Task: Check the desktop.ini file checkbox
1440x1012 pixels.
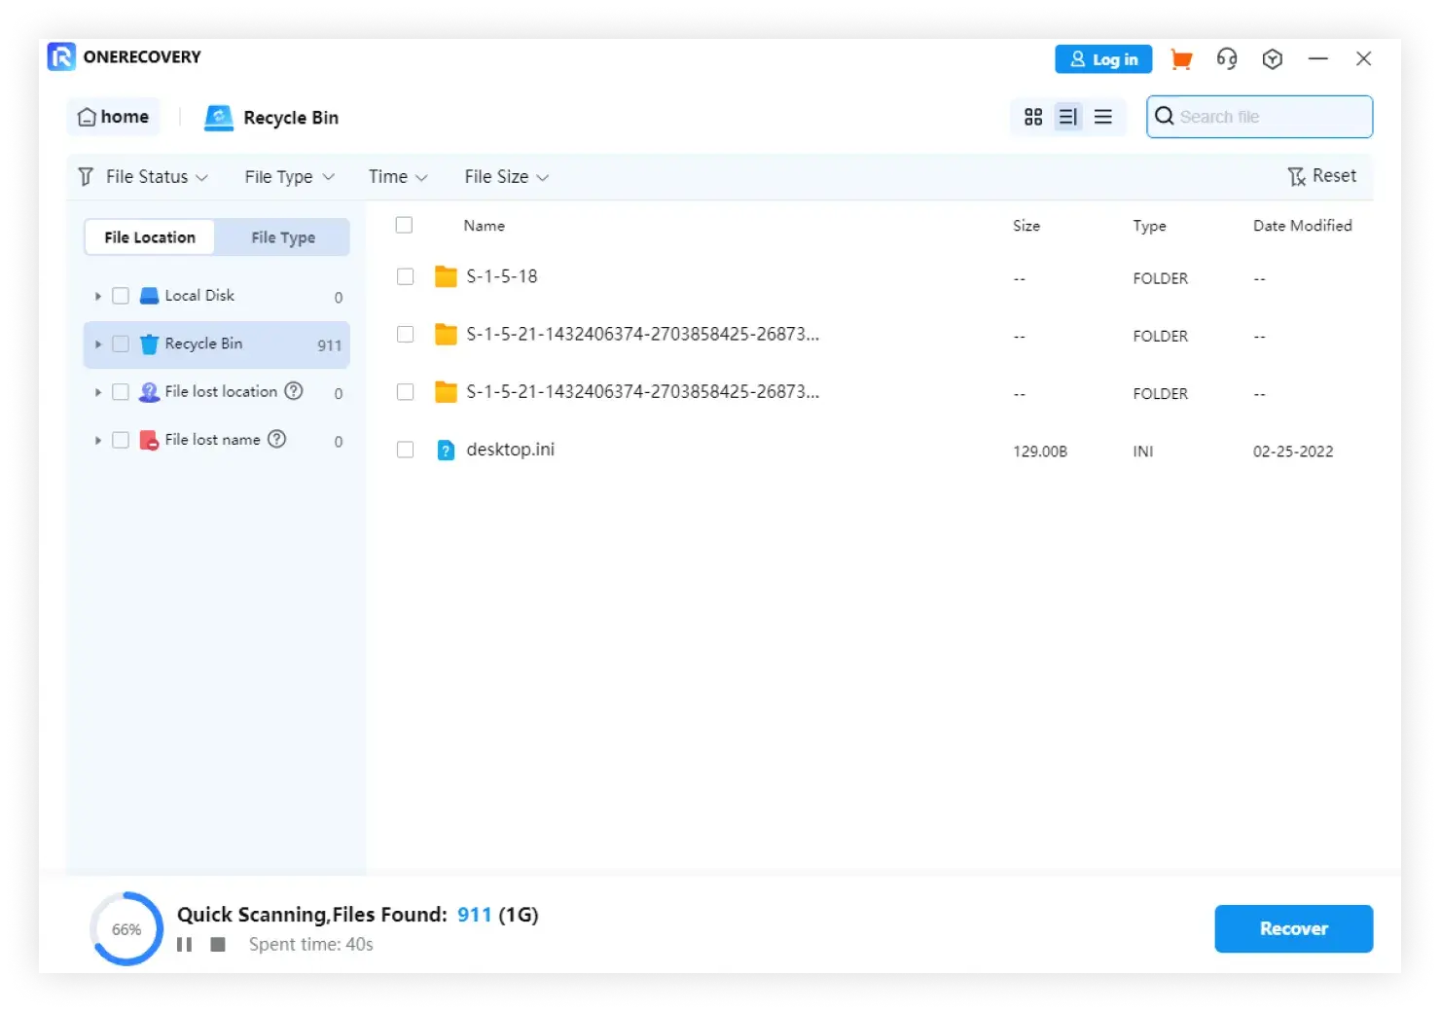Action: pos(406,450)
